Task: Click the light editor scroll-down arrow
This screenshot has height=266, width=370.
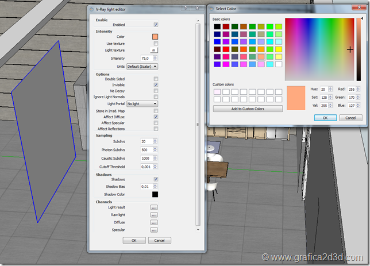Action: pos(198,230)
